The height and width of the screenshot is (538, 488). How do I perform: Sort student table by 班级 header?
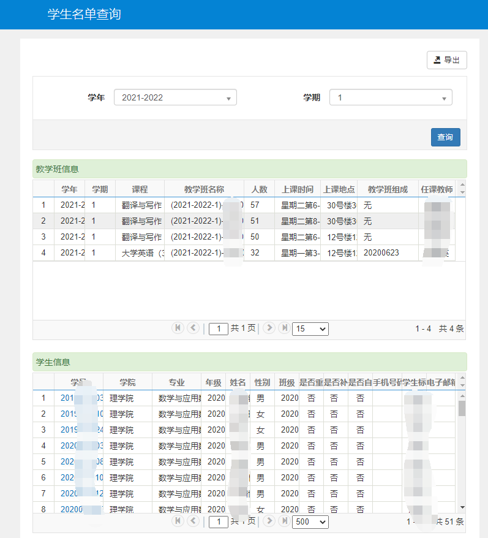pos(287,382)
